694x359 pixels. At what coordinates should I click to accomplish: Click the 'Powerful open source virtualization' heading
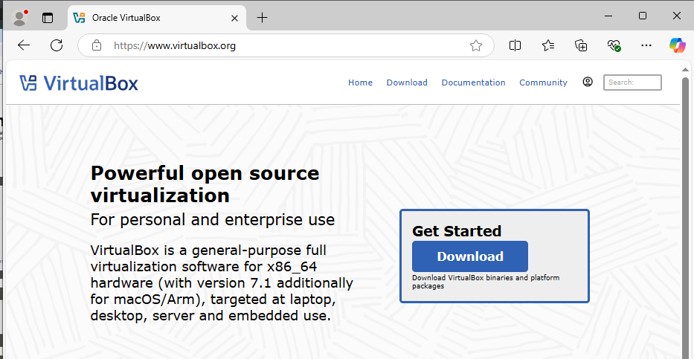tap(205, 184)
